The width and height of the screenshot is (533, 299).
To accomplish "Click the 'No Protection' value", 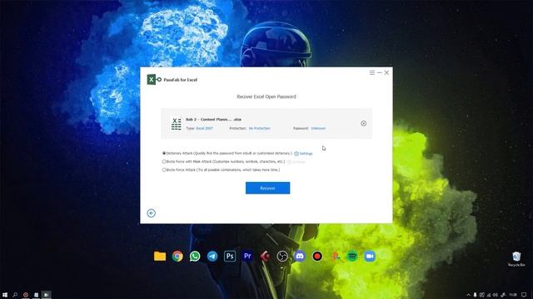I will [259, 129].
